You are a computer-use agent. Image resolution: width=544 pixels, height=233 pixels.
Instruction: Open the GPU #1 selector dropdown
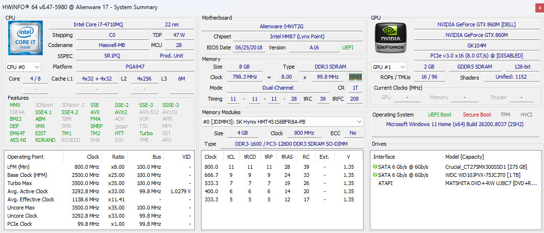tap(389, 67)
